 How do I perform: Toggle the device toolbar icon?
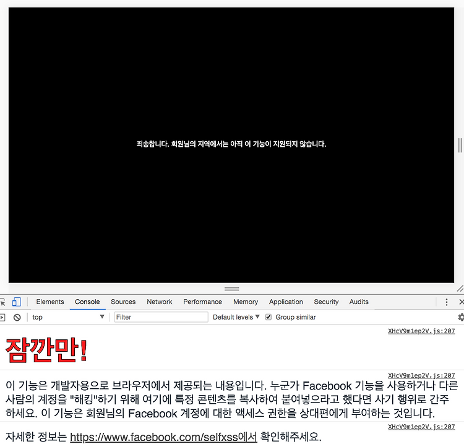pyautogui.click(x=17, y=302)
